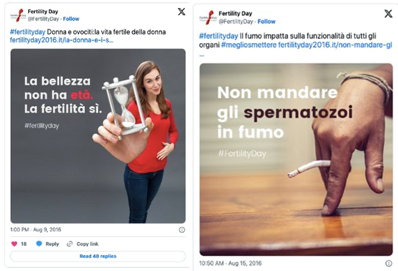
Task: Read 48 replies
Action: [98, 256]
